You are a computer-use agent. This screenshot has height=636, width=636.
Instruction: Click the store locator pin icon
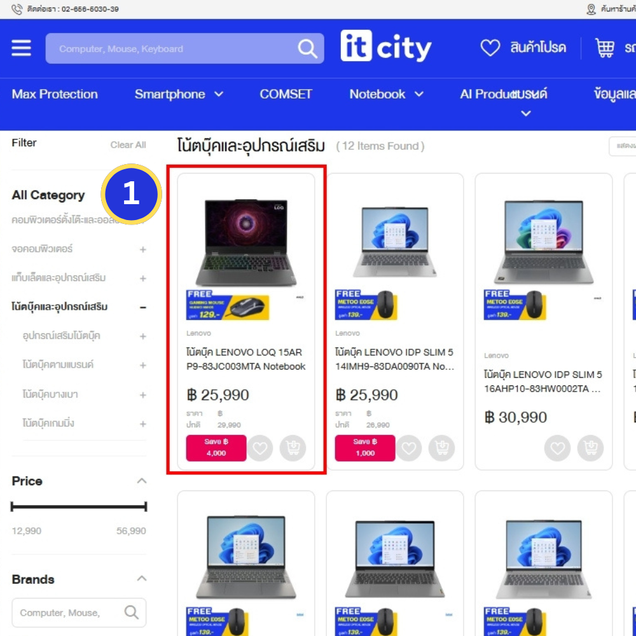coord(591,9)
